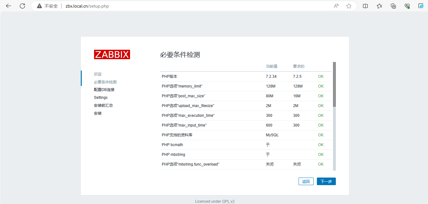Select 安装前汇总 step in sidebar
This screenshot has width=428, height=204.
[103, 105]
